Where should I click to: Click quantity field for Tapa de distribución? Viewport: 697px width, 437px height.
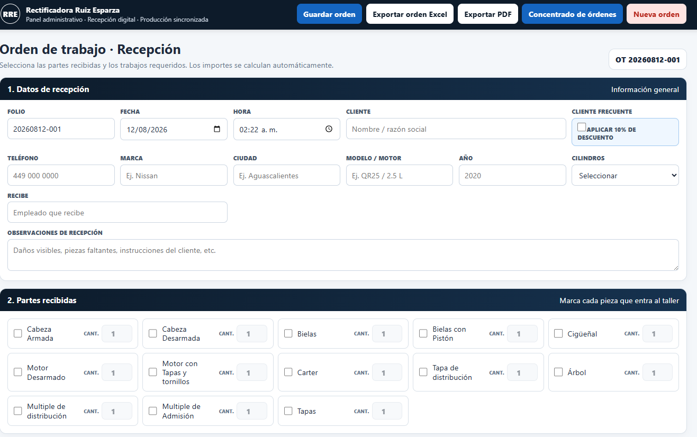coord(522,372)
